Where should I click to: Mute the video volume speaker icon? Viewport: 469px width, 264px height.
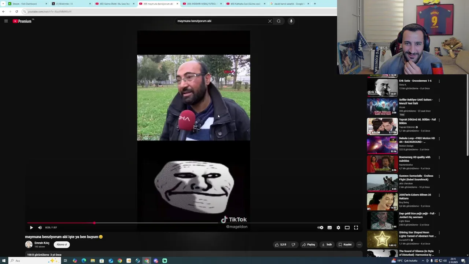pyautogui.click(x=40, y=227)
